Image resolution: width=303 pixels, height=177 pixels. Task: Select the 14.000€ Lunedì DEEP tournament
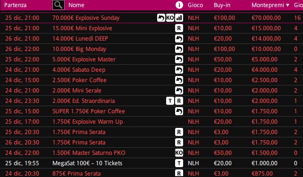pyautogui.click(x=80, y=39)
